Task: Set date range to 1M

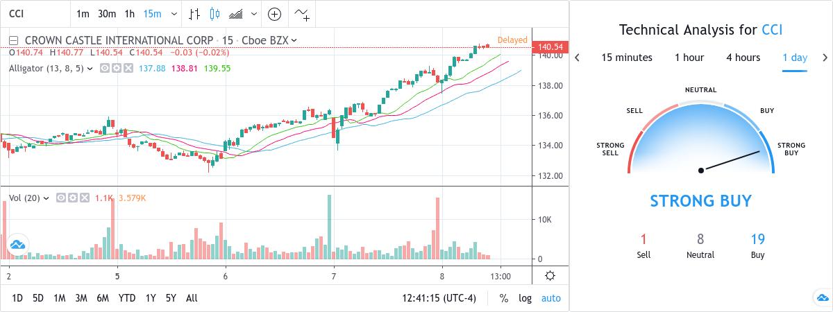Action: [x=59, y=298]
